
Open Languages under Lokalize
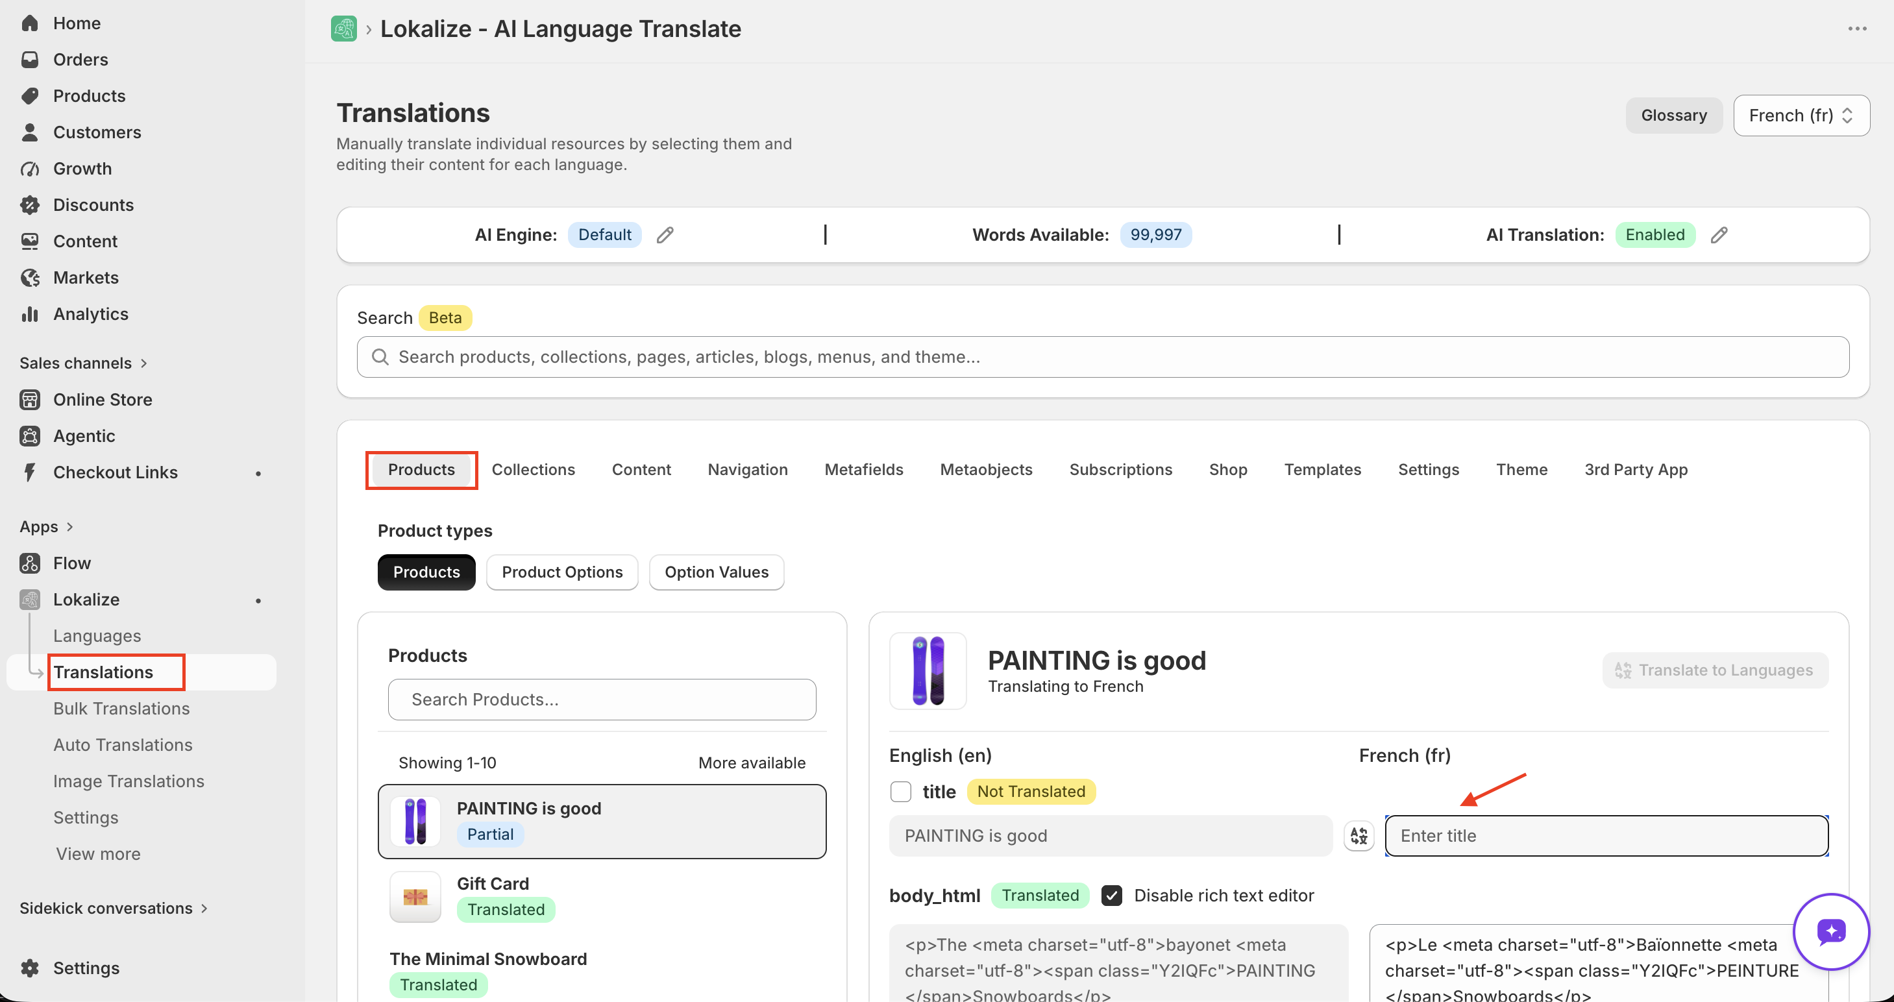(97, 636)
